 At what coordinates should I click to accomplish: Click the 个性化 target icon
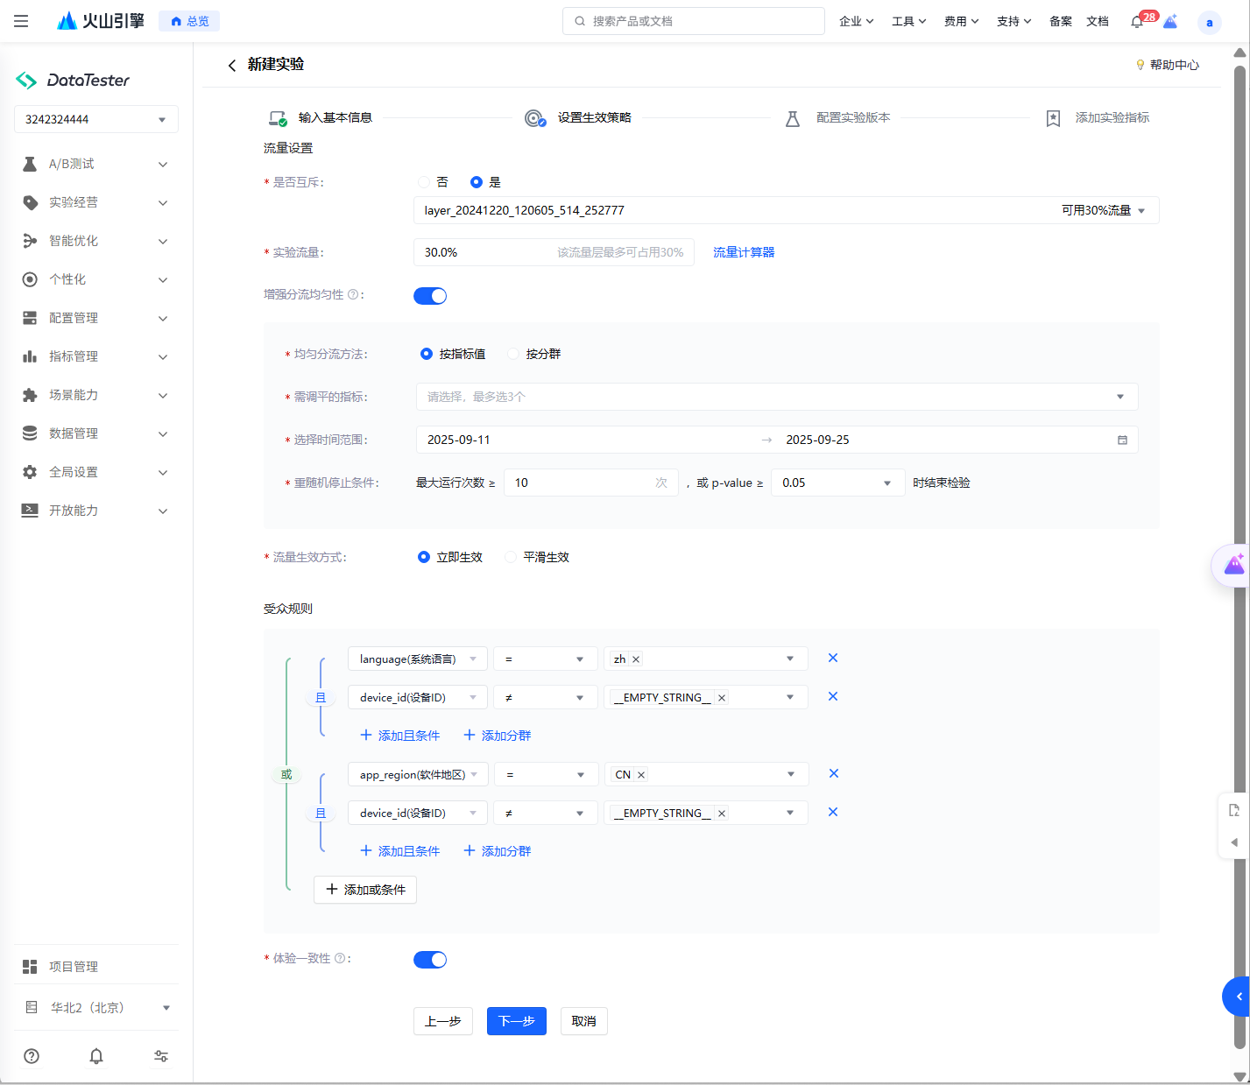tap(30, 279)
